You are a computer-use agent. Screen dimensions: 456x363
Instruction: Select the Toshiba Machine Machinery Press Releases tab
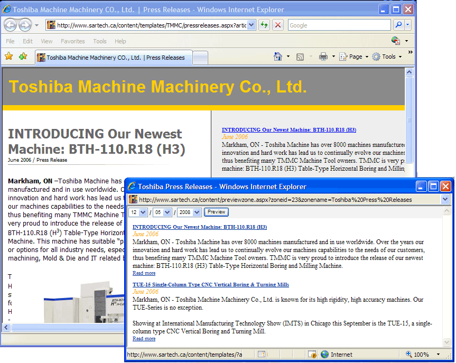[114, 58]
